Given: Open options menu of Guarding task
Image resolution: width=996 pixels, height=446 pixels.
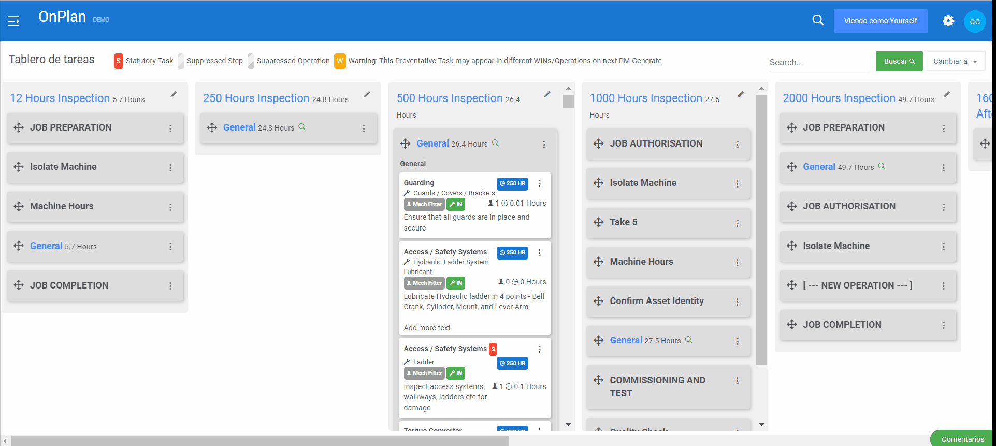Looking at the screenshot, I should (539, 183).
